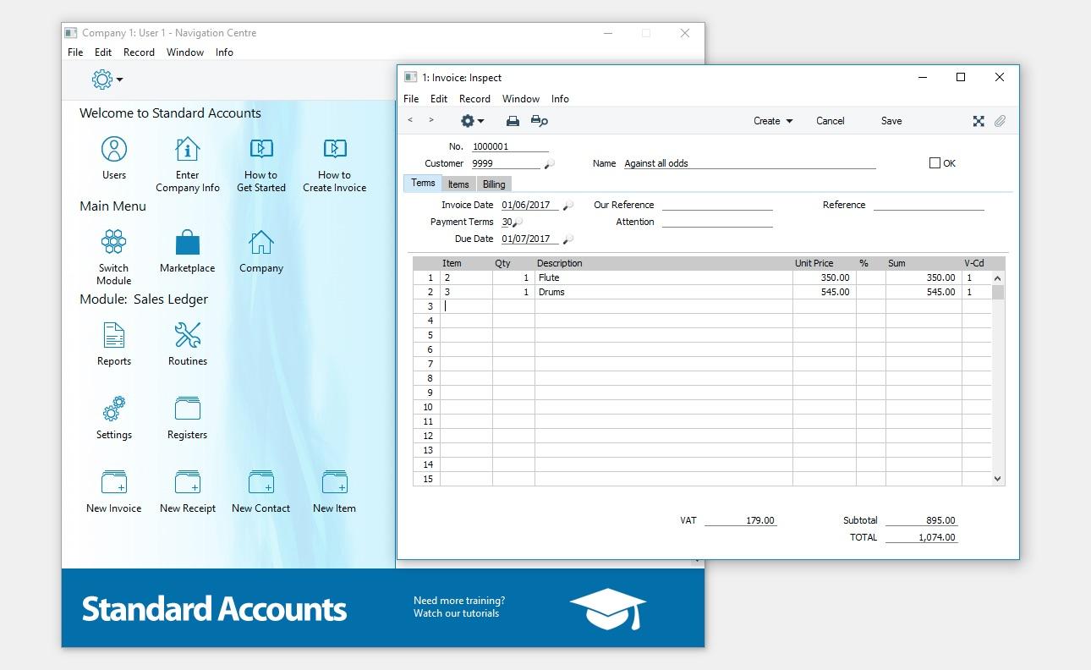Tick the OK checkbox on the invoice

click(935, 163)
